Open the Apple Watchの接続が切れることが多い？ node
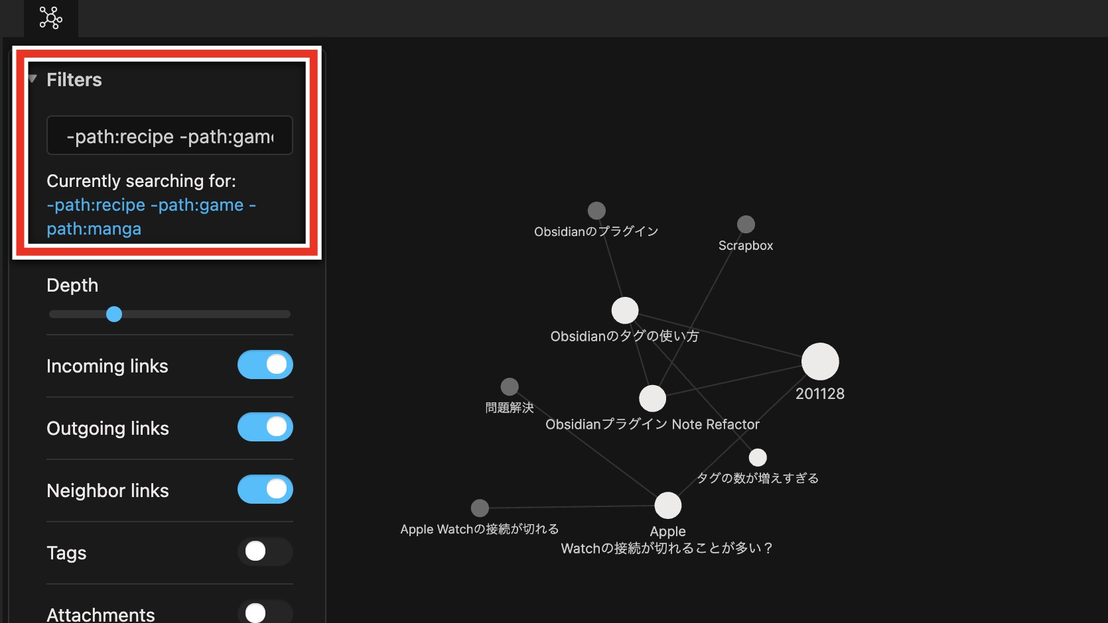 [668, 506]
